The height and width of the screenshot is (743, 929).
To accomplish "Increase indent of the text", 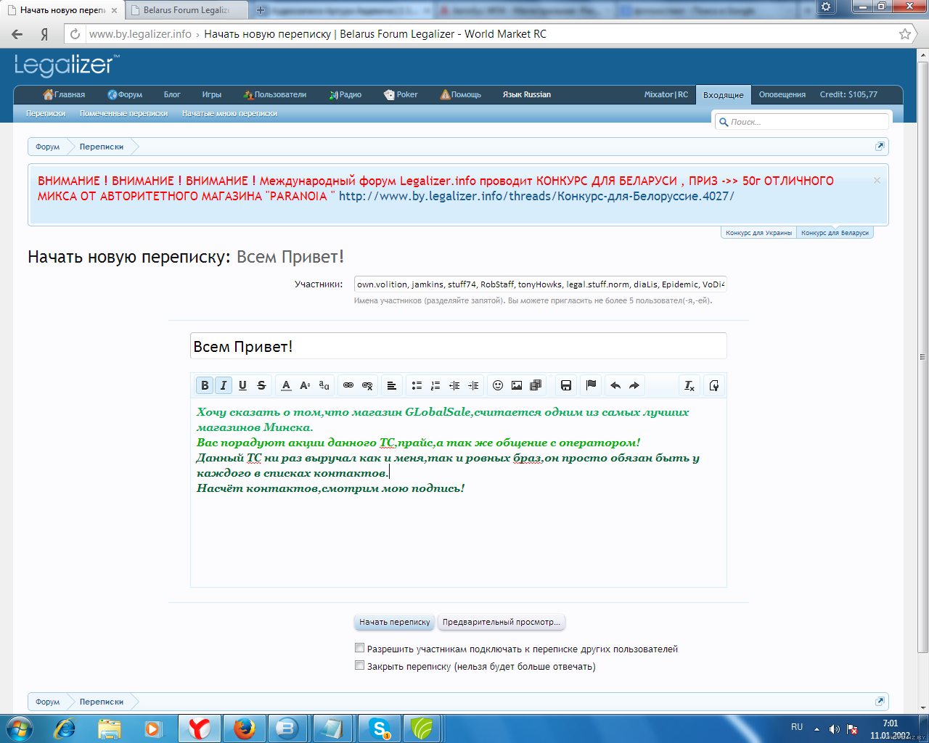I will [473, 385].
